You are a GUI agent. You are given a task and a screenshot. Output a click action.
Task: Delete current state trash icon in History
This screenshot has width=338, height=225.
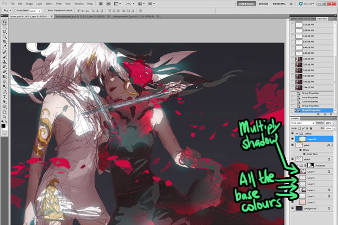(331, 114)
